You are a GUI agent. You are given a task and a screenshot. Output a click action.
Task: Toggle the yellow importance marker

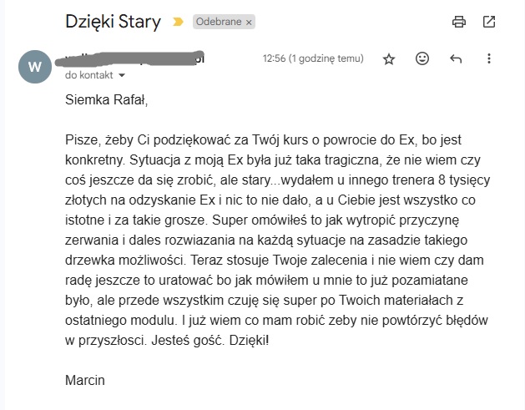click(178, 22)
